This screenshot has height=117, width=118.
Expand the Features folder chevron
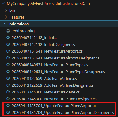6,17
